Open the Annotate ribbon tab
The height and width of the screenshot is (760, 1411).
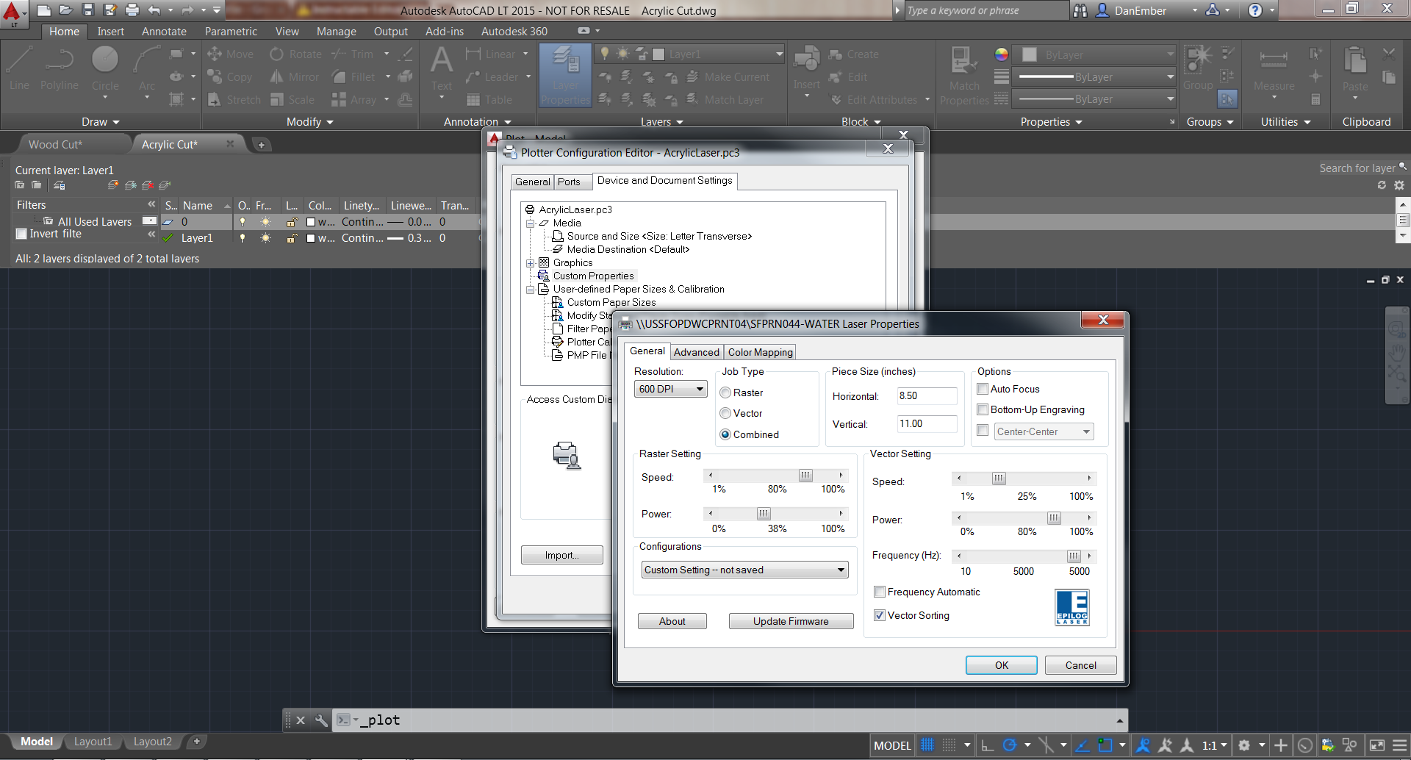[164, 31]
